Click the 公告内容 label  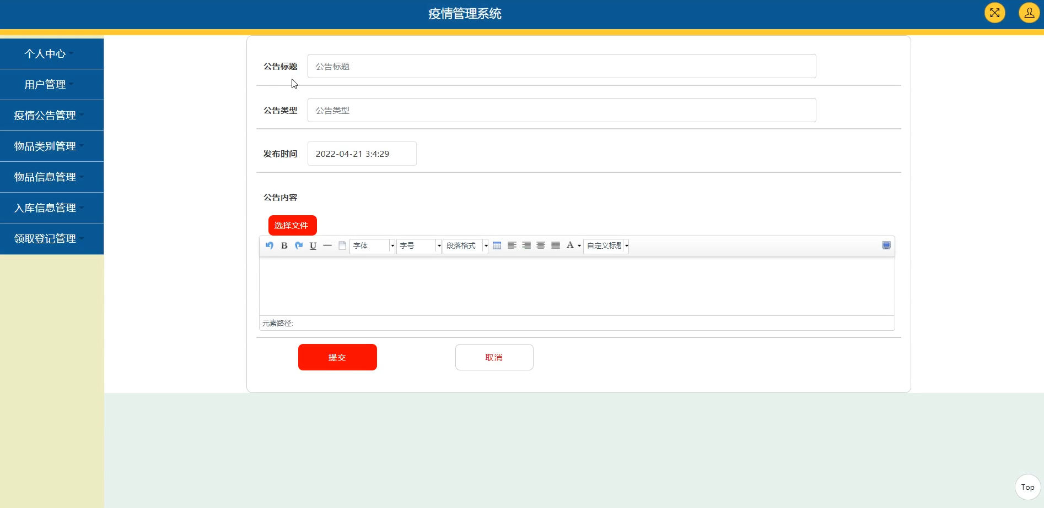[280, 197]
